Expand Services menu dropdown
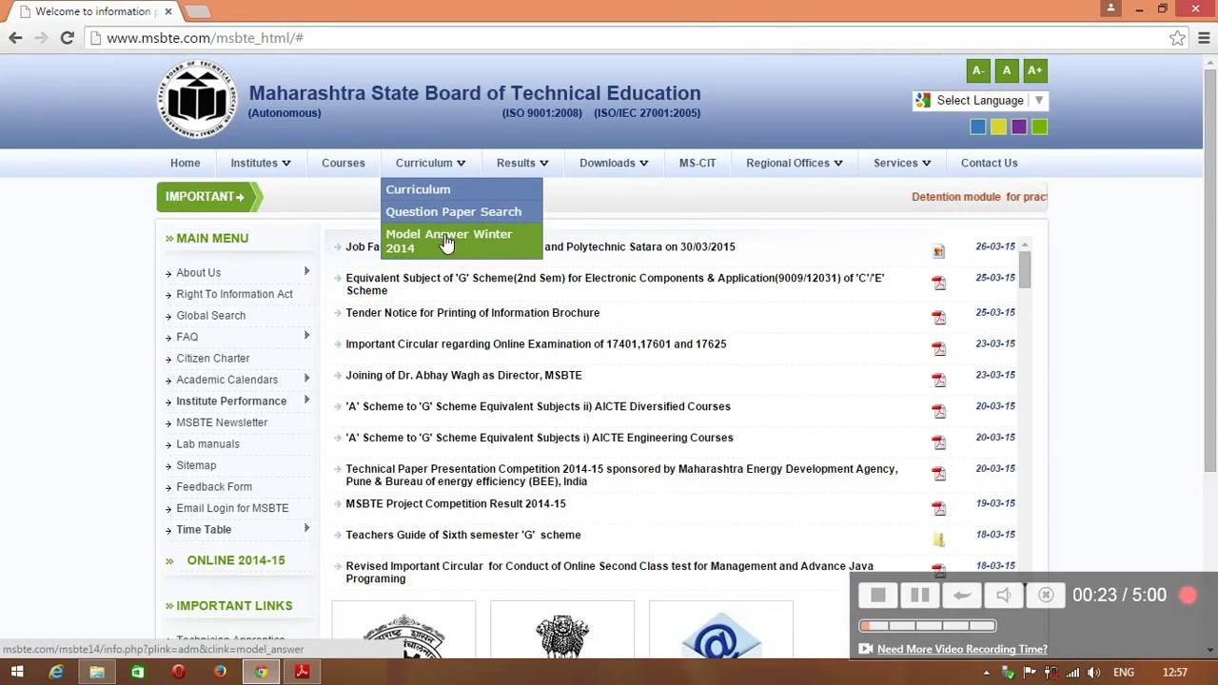Viewport: 1218px width, 685px height. [902, 163]
